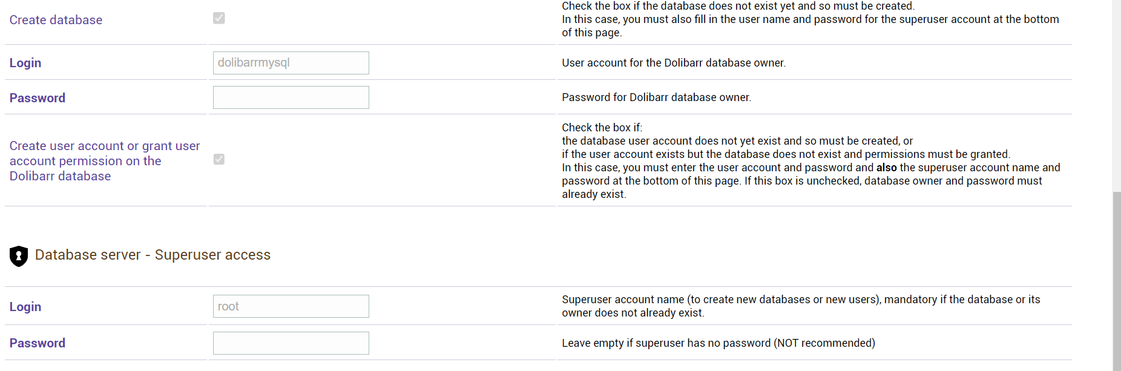1121x371 pixels.
Task: Focus the database owner Password field
Action: pyautogui.click(x=291, y=97)
